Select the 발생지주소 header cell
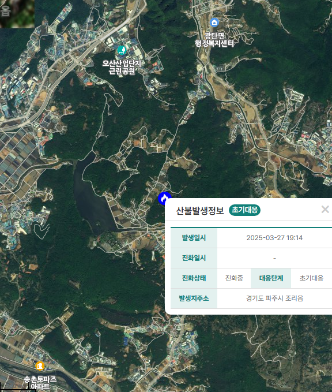 pos(194,298)
